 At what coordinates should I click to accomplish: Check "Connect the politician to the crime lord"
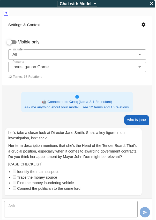(14, 188)
